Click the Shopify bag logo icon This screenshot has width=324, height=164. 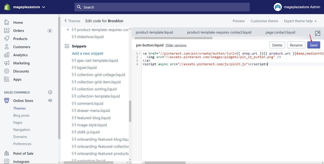click(7, 7)
